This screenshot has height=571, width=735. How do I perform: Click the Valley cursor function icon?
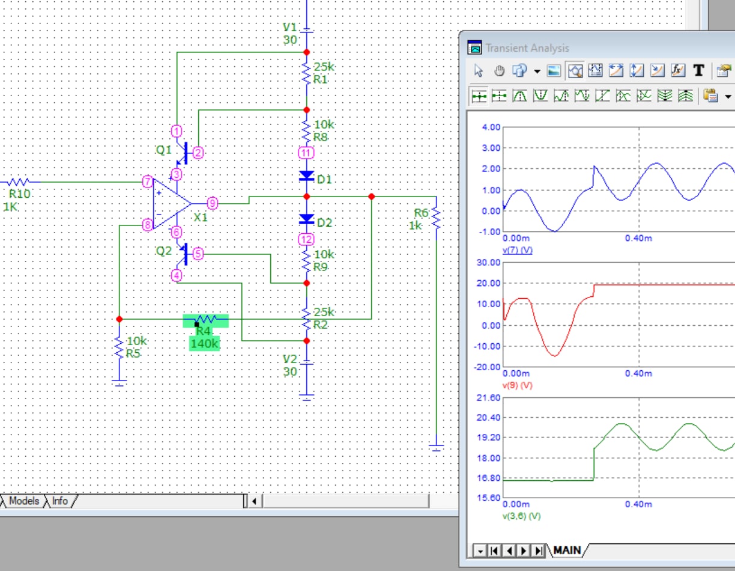coord(540,96)
